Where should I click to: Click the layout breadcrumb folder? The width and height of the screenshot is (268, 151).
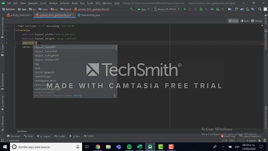click(x=66, y=9)
